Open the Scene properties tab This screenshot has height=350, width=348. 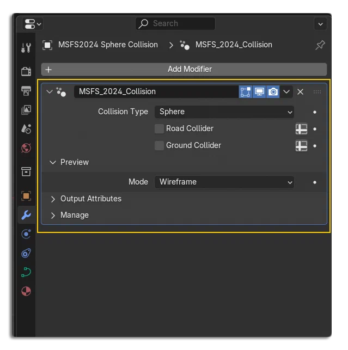click(26, 129)
